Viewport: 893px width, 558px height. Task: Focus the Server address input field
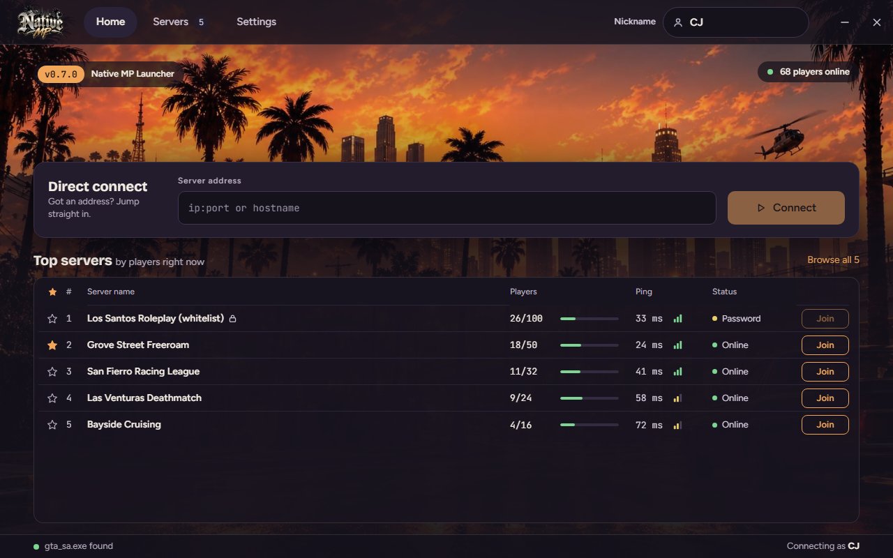pos(447,208)
